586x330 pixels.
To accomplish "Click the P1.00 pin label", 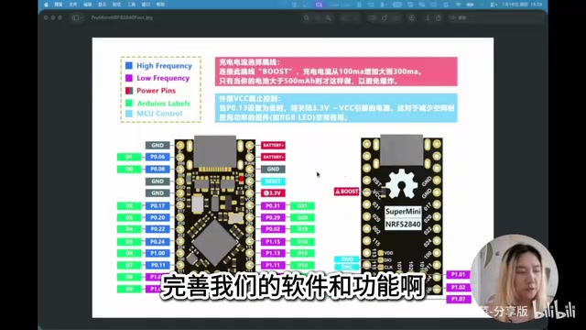I will (157, 253).
